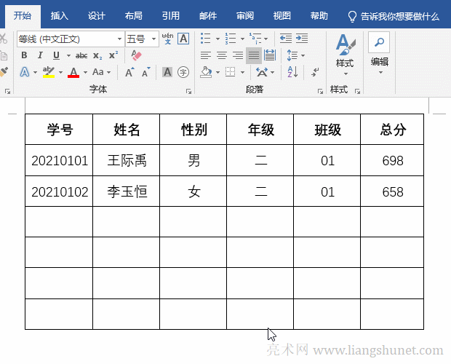The height and width of the screenshot is (364, 451).
Task: Expand font color dropdown arrow
Action: pyautogui.click(x=85, y=72)
